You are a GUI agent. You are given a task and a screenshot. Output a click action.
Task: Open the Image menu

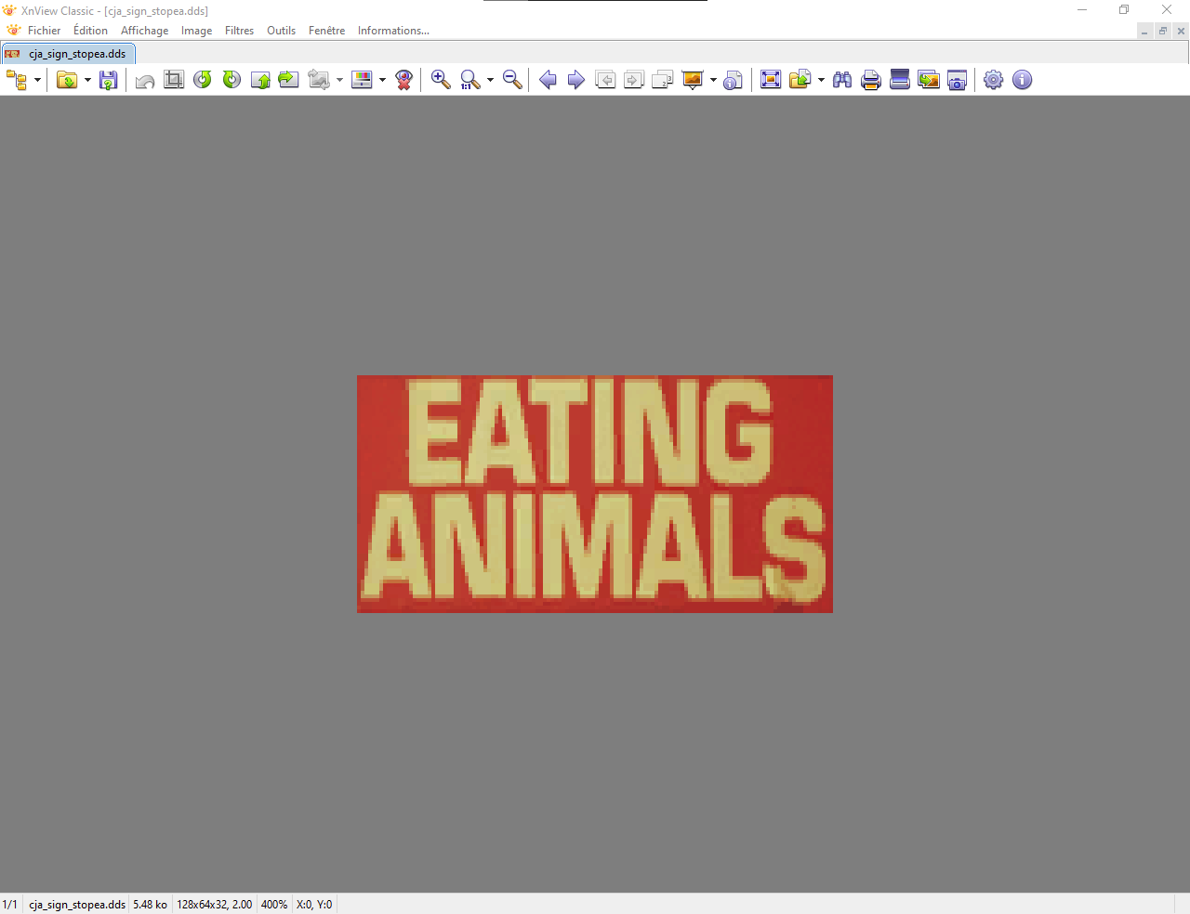(x=196, y=31)
